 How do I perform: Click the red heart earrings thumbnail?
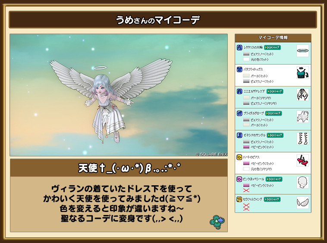pos(302,161)
